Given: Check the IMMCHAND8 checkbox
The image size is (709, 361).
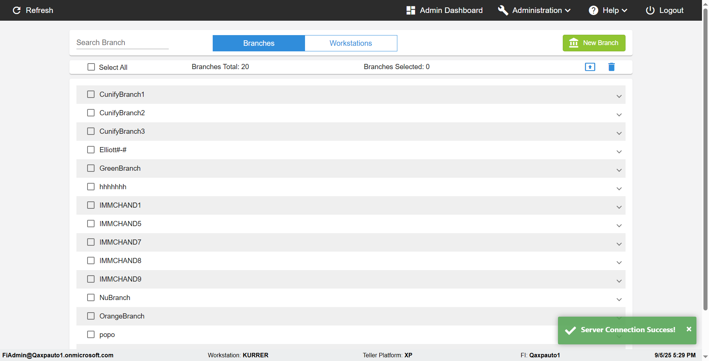Looking at the screenshot, I should point(91,260).
